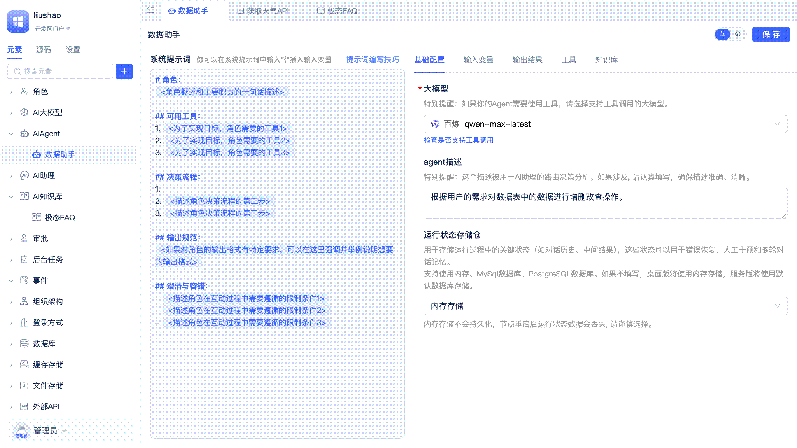Image resolution: width=797 pixels, height=448 pixels.
Task: Switch to source code mode toggle
Action: coord(738,34)
